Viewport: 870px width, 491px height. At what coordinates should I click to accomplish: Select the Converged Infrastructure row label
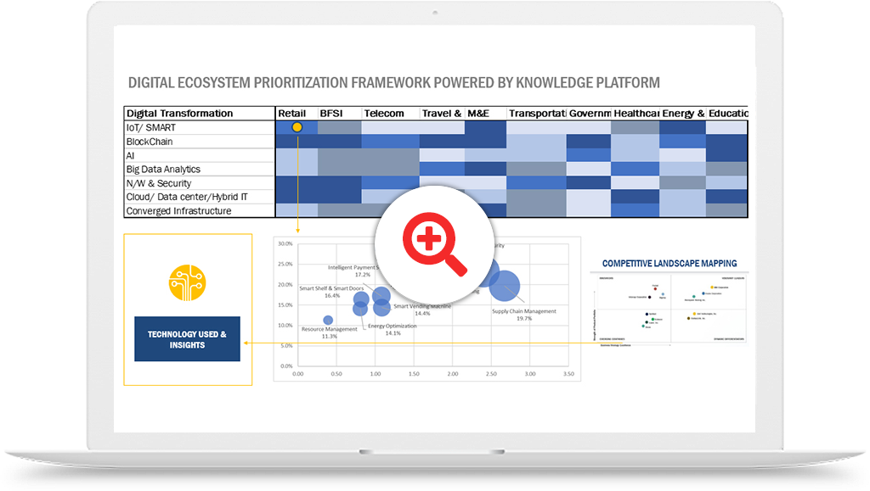178,211
